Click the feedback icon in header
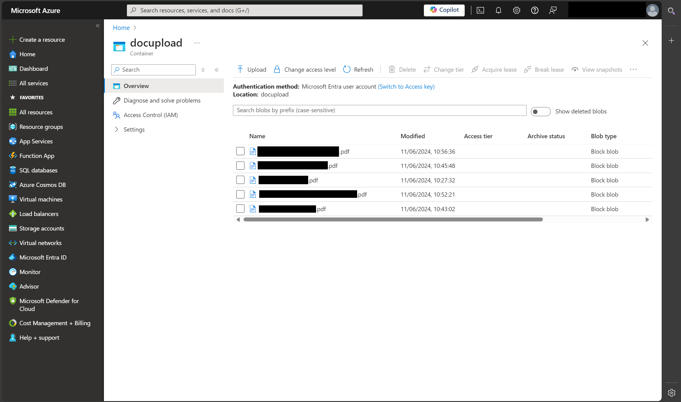This screenshot has height=402, width=681. [x=553, y=11]
